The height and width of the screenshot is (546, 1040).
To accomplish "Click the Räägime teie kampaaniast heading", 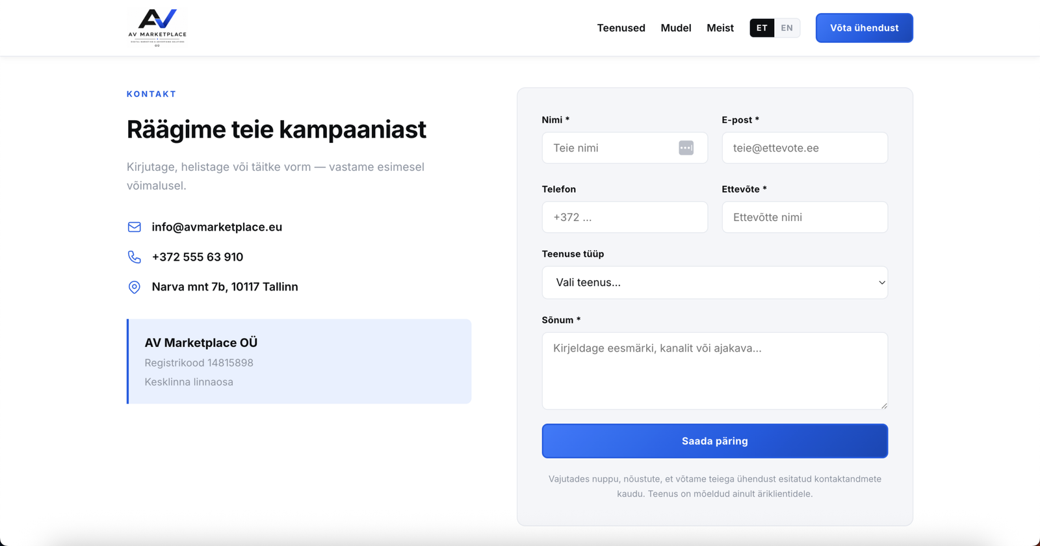I will click(276, 129).
